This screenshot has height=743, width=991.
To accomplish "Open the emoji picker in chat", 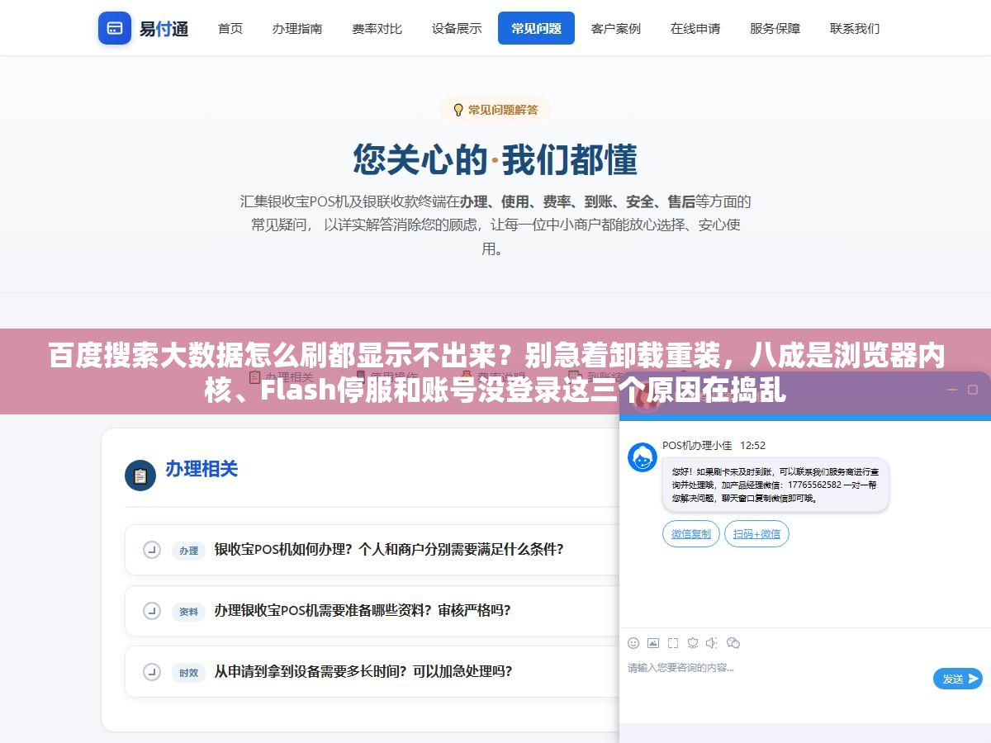I will tap(633, 643).
